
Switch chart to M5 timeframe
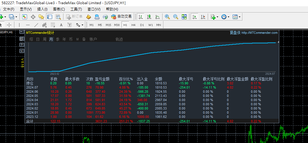pos(100,25)
